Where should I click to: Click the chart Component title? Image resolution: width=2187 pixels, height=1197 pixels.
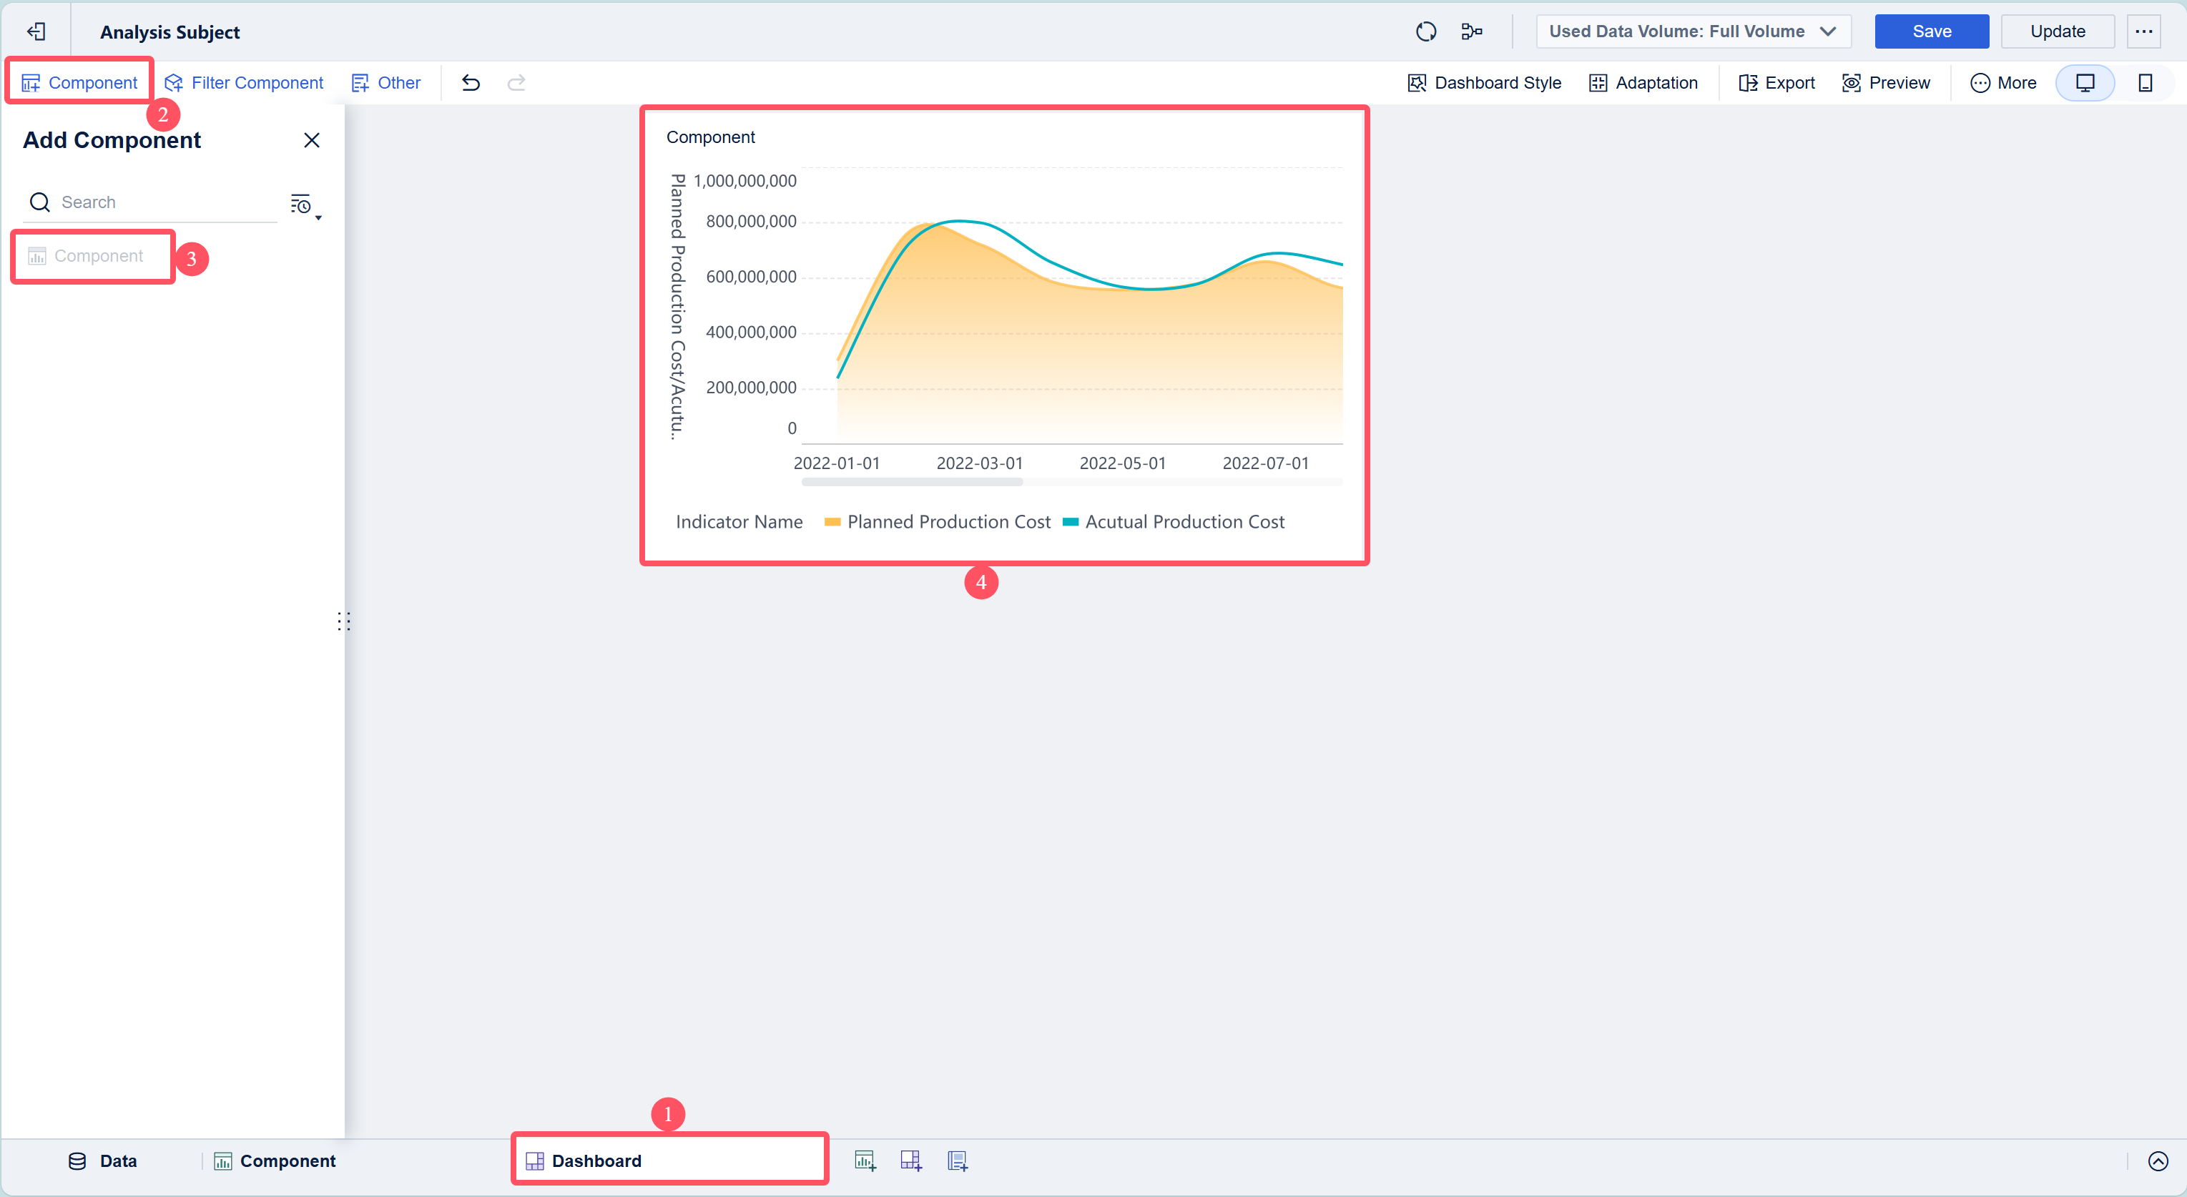(709, 137)
